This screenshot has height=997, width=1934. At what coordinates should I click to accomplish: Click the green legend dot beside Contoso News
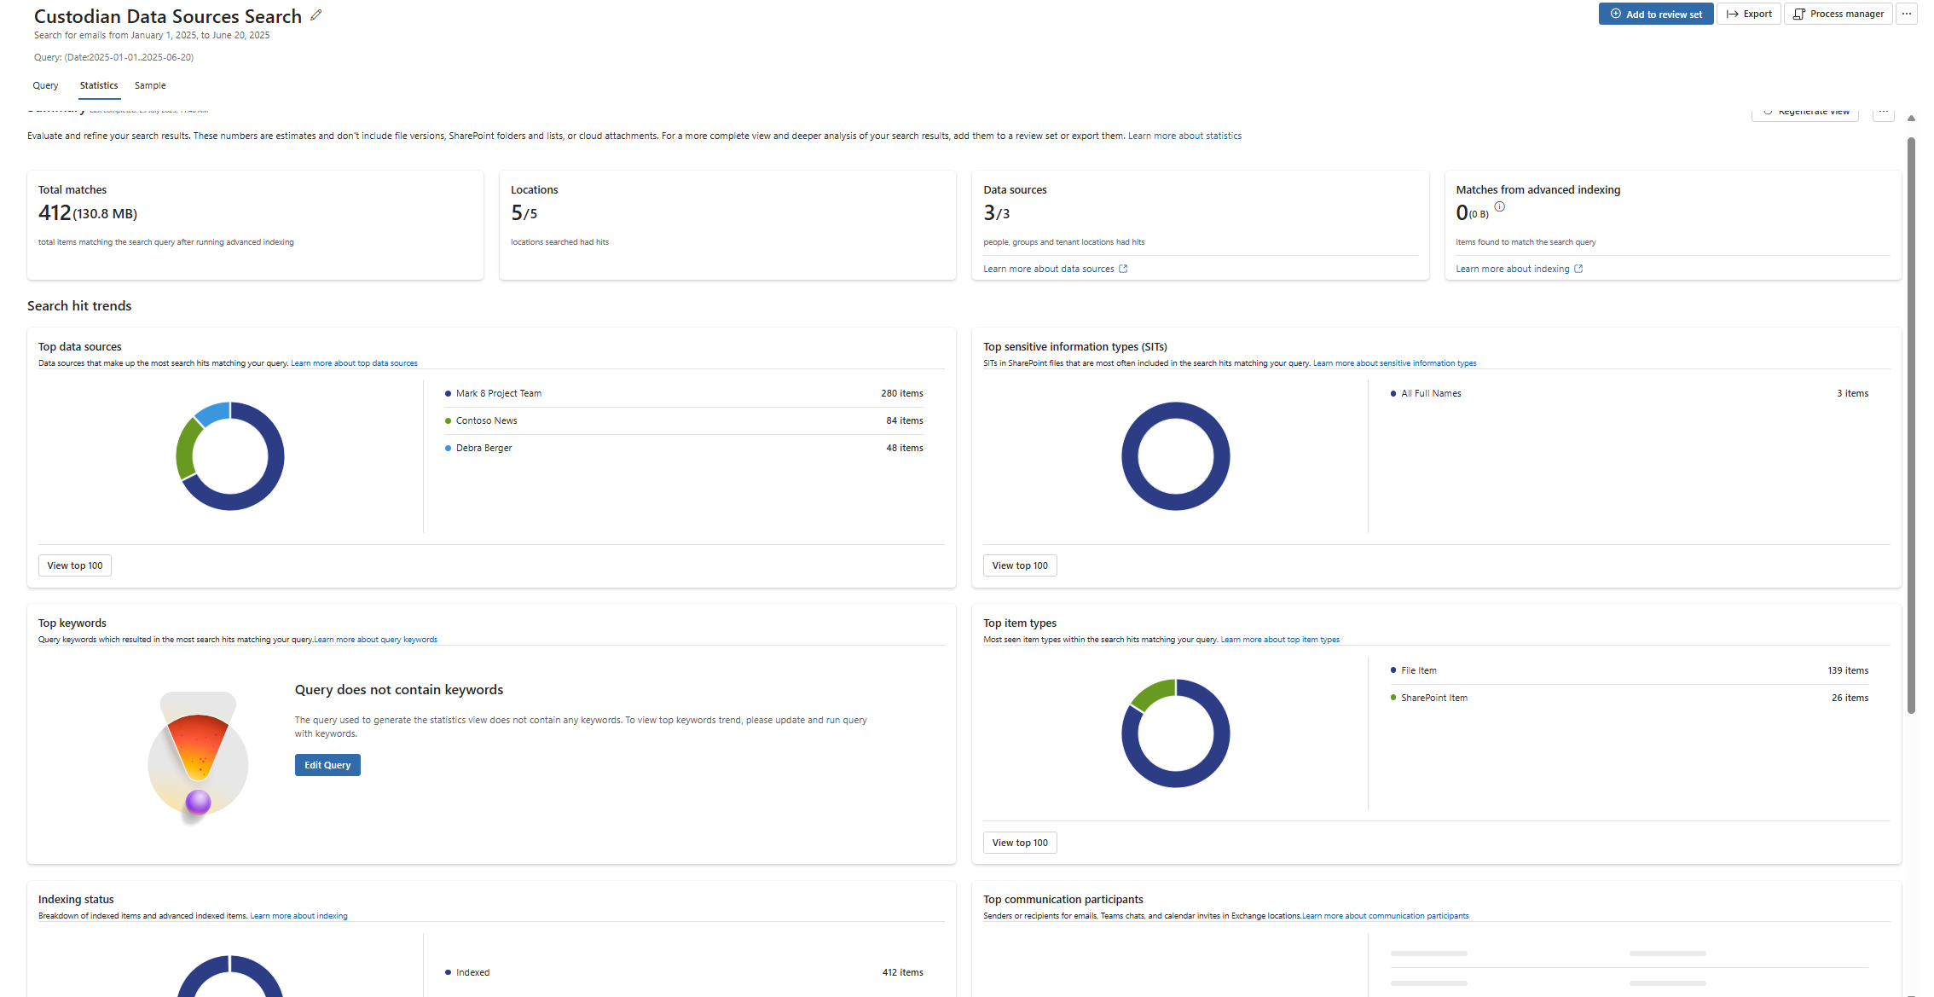pos(449,420)
